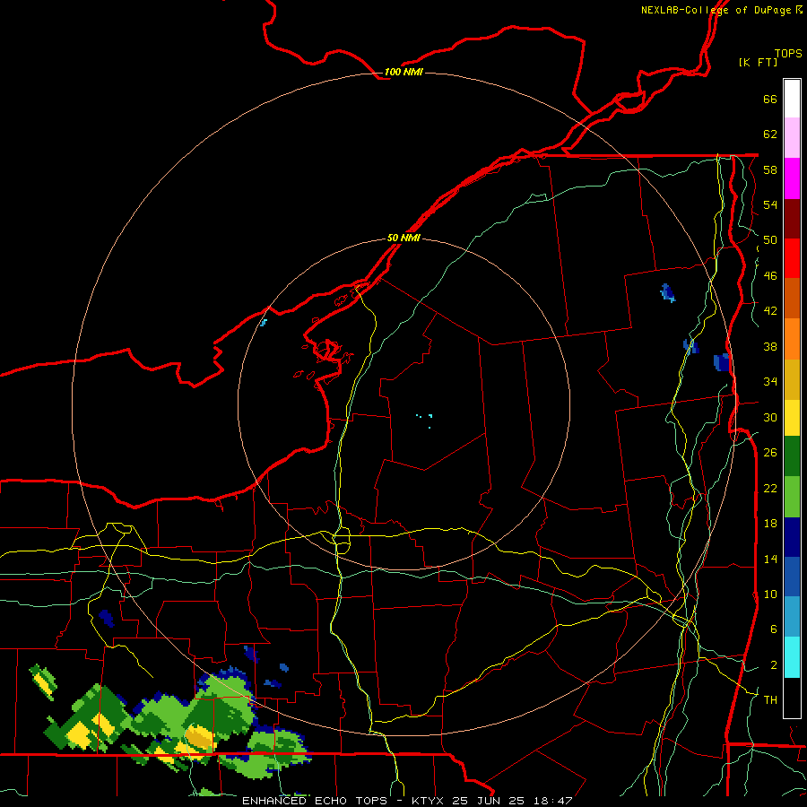Click the medium blue legend swatch
807x807 pixels.
[792, 577]
